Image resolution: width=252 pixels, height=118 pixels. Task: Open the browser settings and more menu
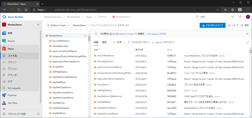click(247, 10)
